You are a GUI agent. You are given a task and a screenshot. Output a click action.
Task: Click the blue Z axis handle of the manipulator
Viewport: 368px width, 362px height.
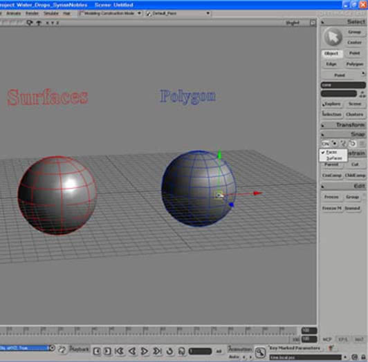pyautogui.click(x=232, y=204)
